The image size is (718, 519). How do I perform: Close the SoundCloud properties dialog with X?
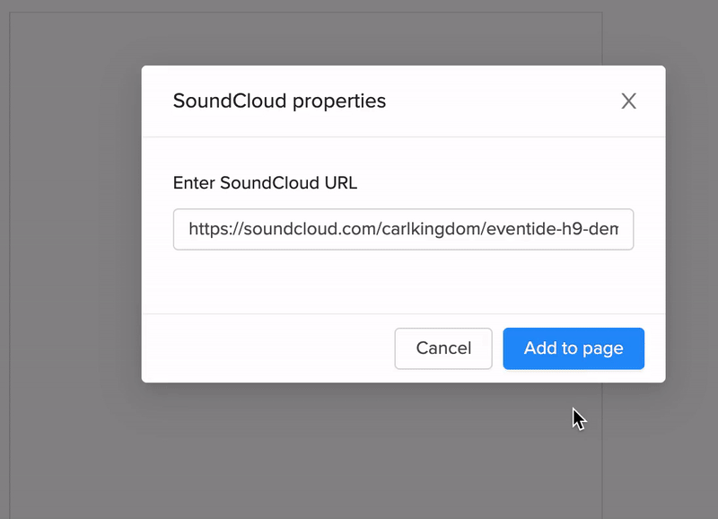628,101
